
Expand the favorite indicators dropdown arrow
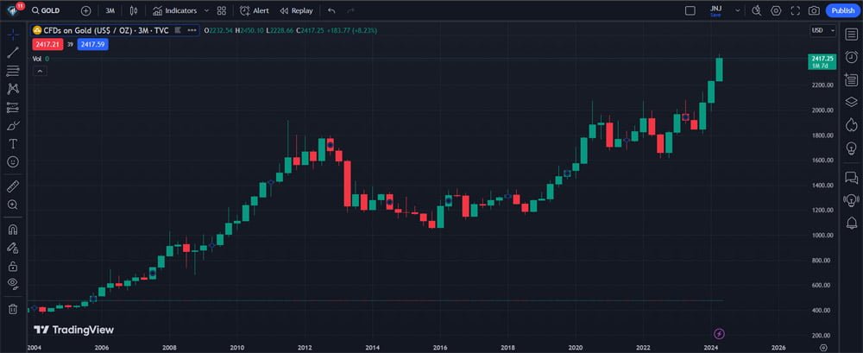click(x=206, y=10)
